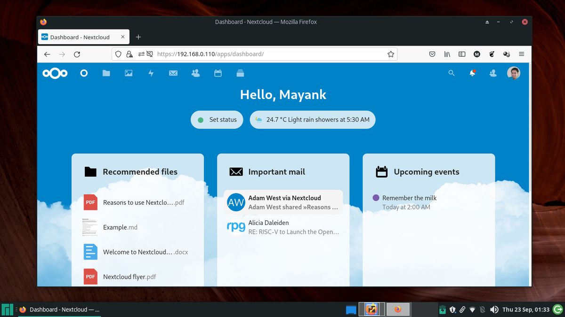The height and width of the screenshot is (317, 565).
Task: Bookmark this page with the star
Action: (391, 54)
